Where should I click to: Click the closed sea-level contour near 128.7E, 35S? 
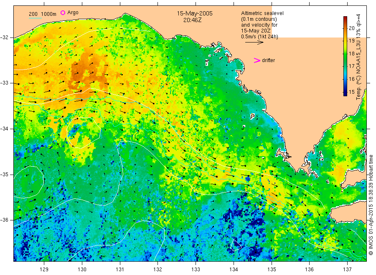click(29, 182)
